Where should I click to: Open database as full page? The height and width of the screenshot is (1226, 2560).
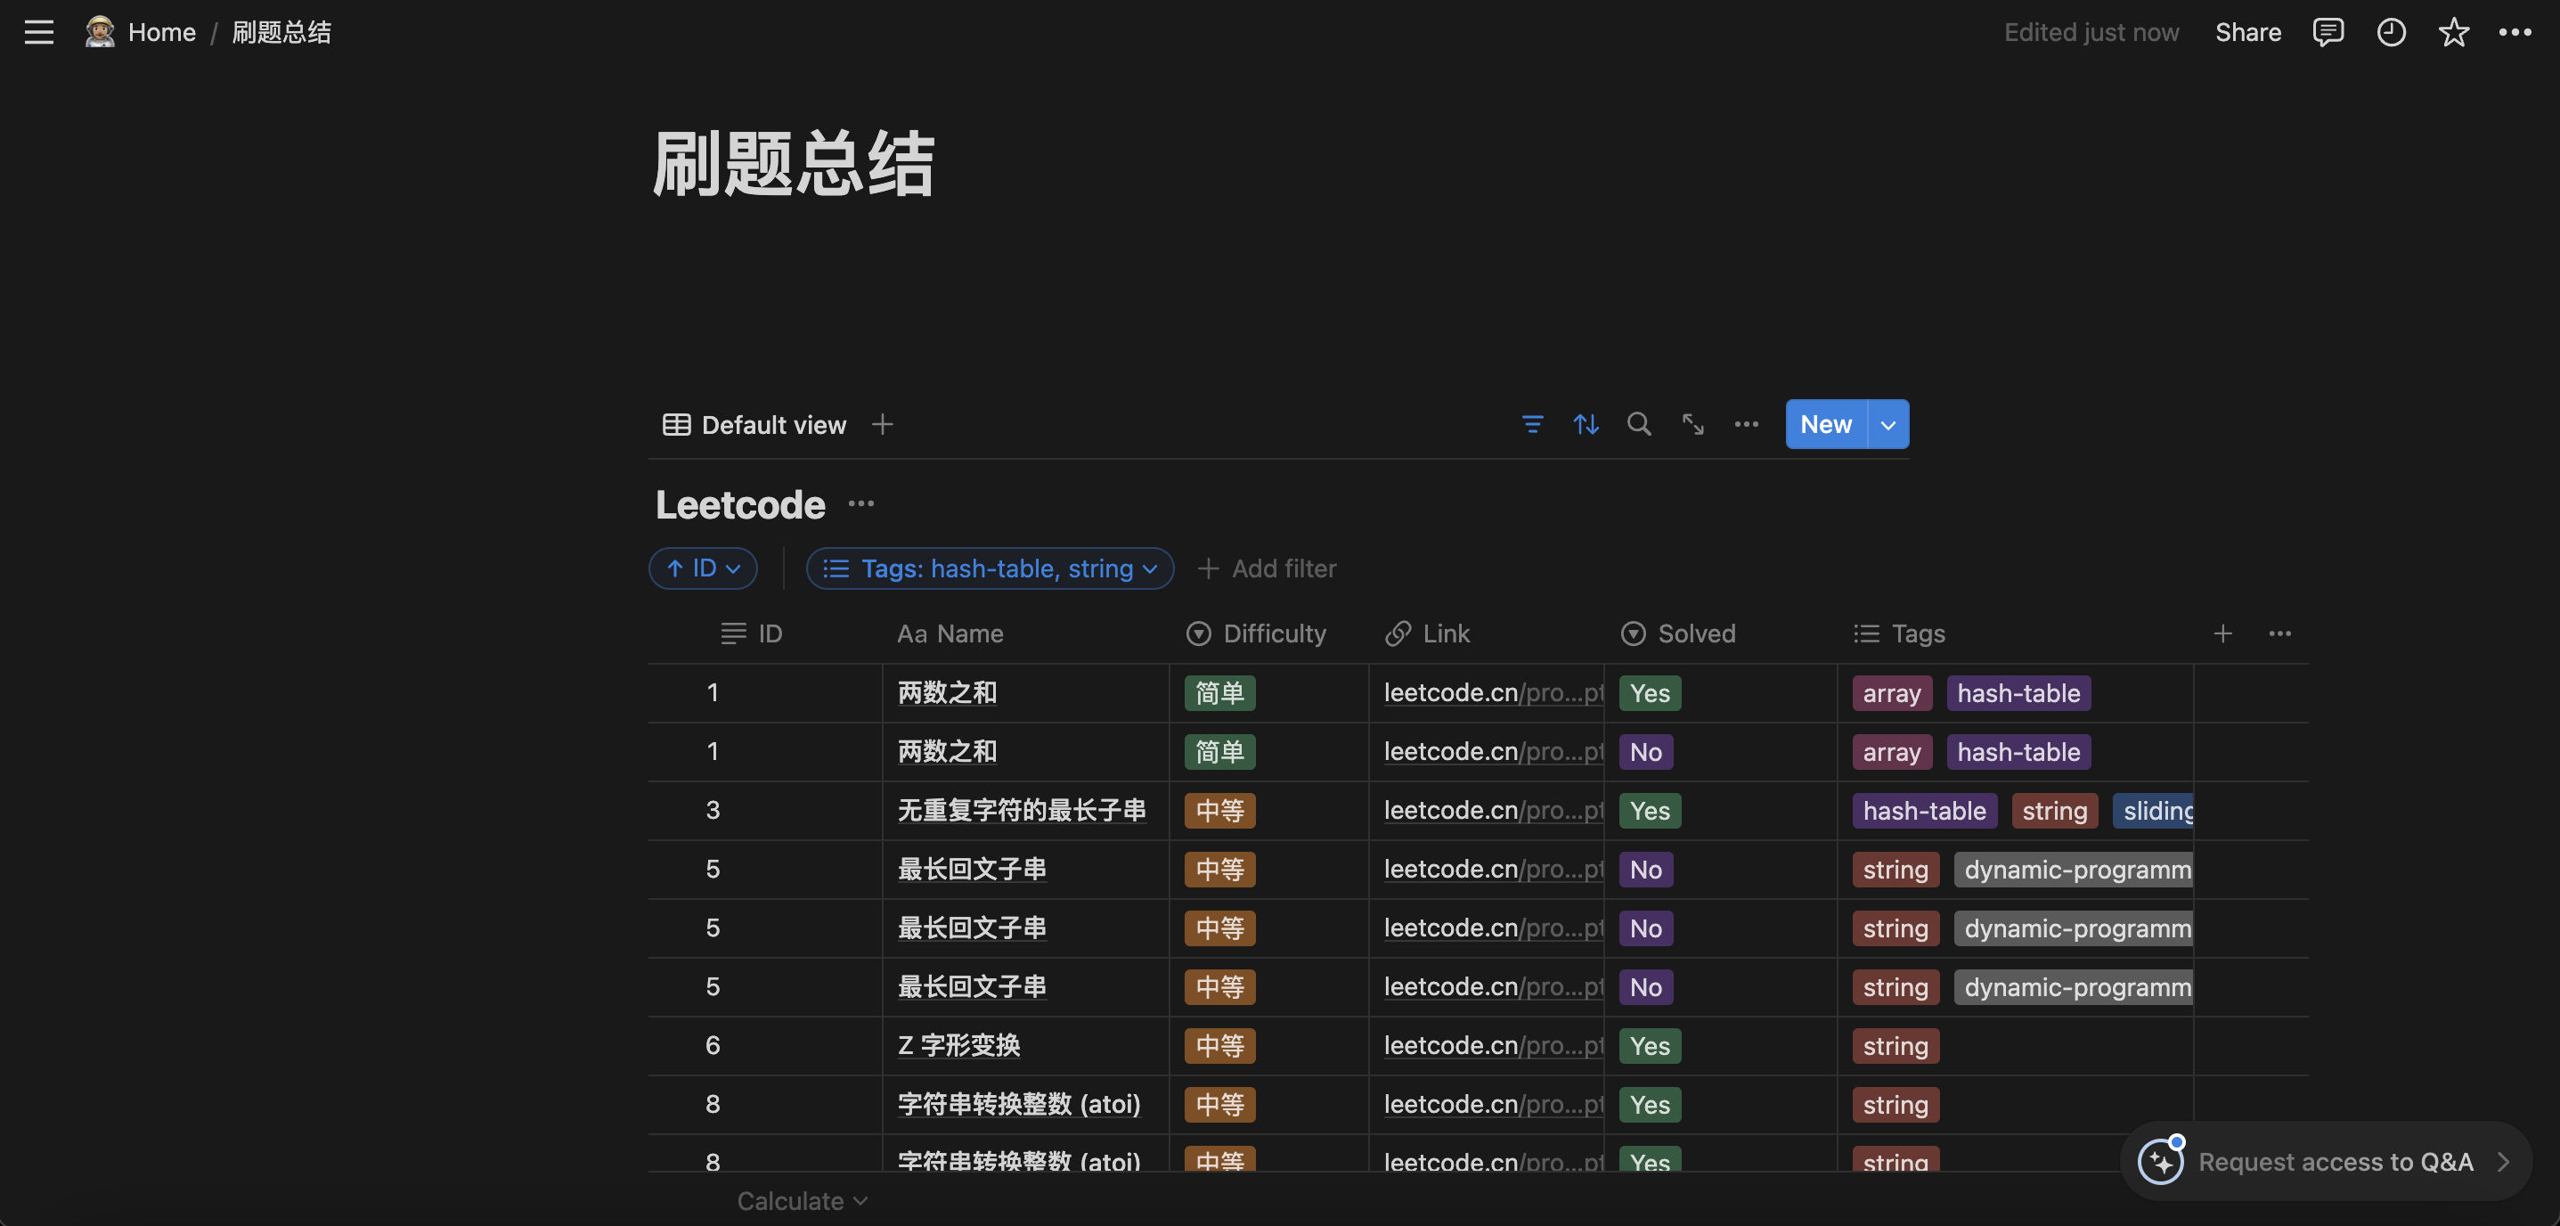[1692, 425]
